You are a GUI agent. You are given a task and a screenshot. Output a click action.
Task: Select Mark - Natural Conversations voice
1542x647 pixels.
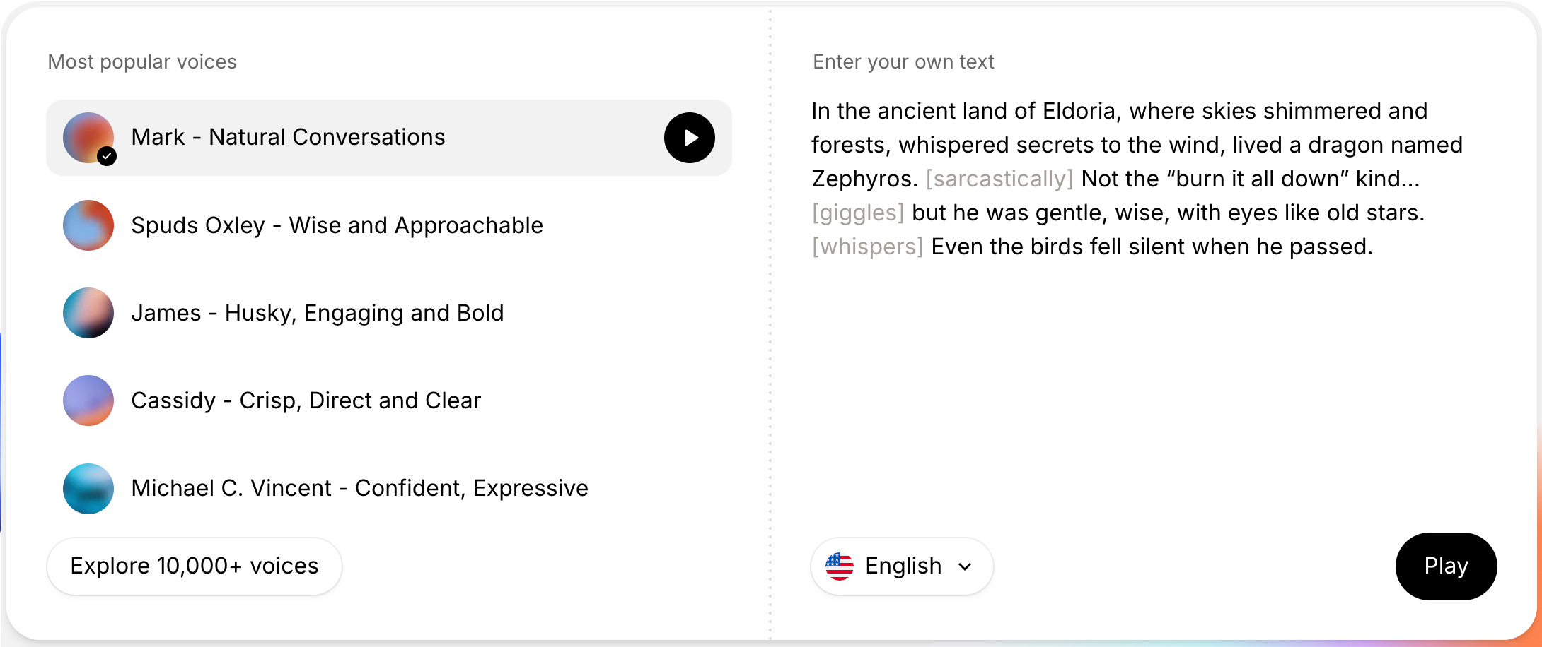pyautogui.click(x=288, y=137)
